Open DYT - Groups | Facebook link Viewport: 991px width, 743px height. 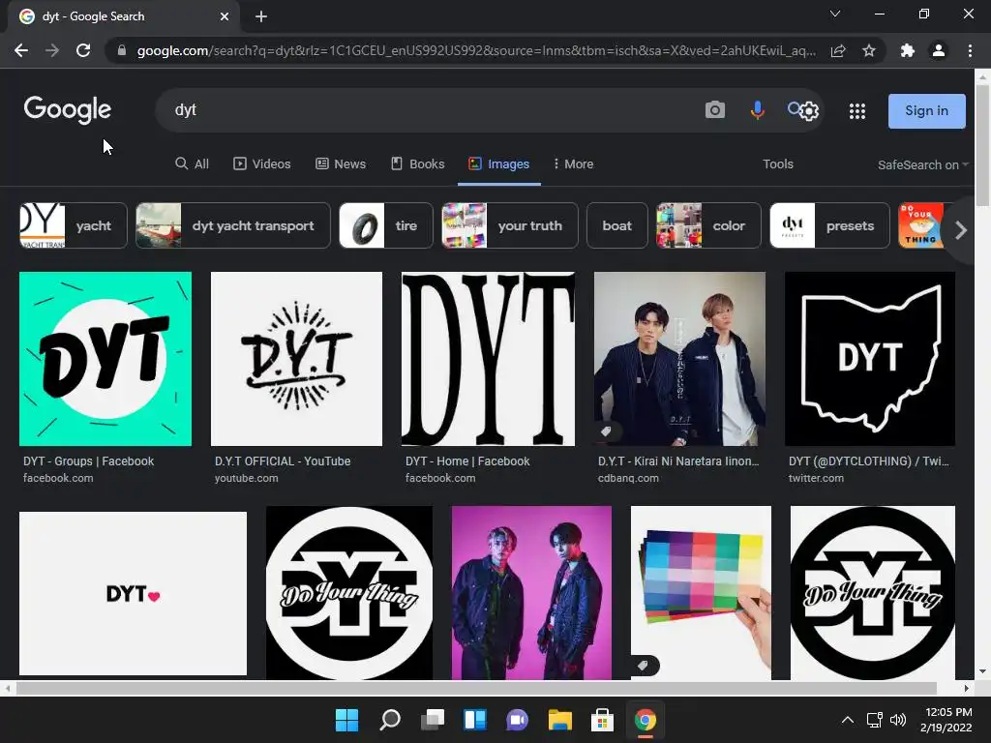pyautogui.click(x=88, y=461)
